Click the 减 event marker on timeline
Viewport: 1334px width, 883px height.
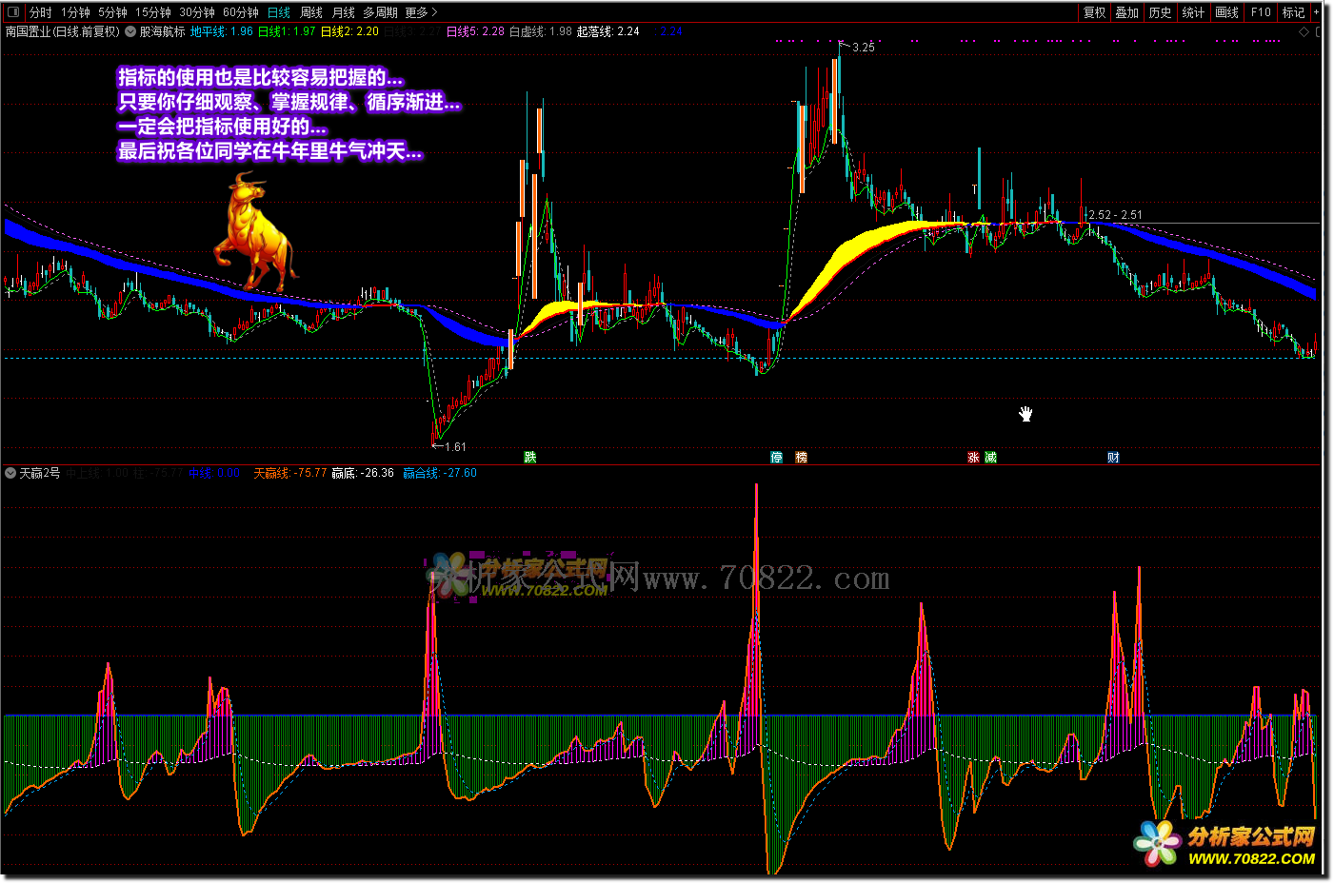coord(991,458)
